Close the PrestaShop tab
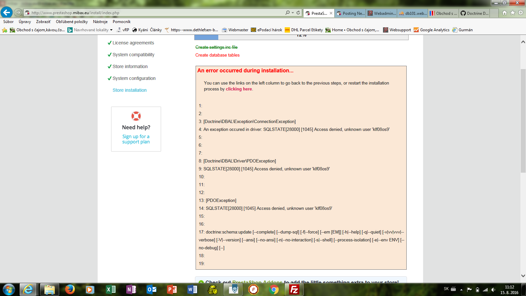This screenshot has height=296, width=526. coord(331,13)
